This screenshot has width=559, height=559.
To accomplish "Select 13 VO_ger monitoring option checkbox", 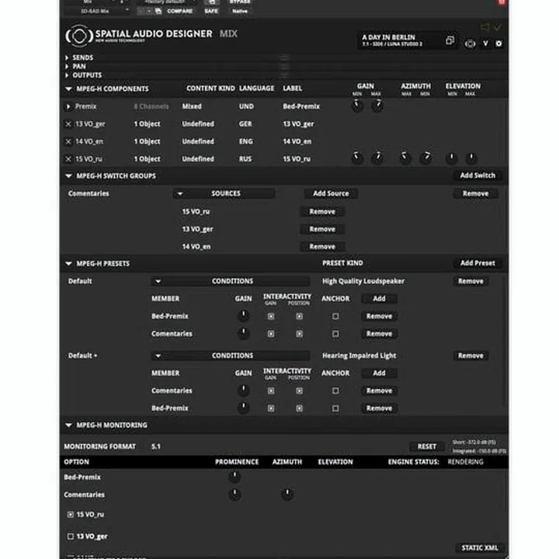I will [70, 536].
